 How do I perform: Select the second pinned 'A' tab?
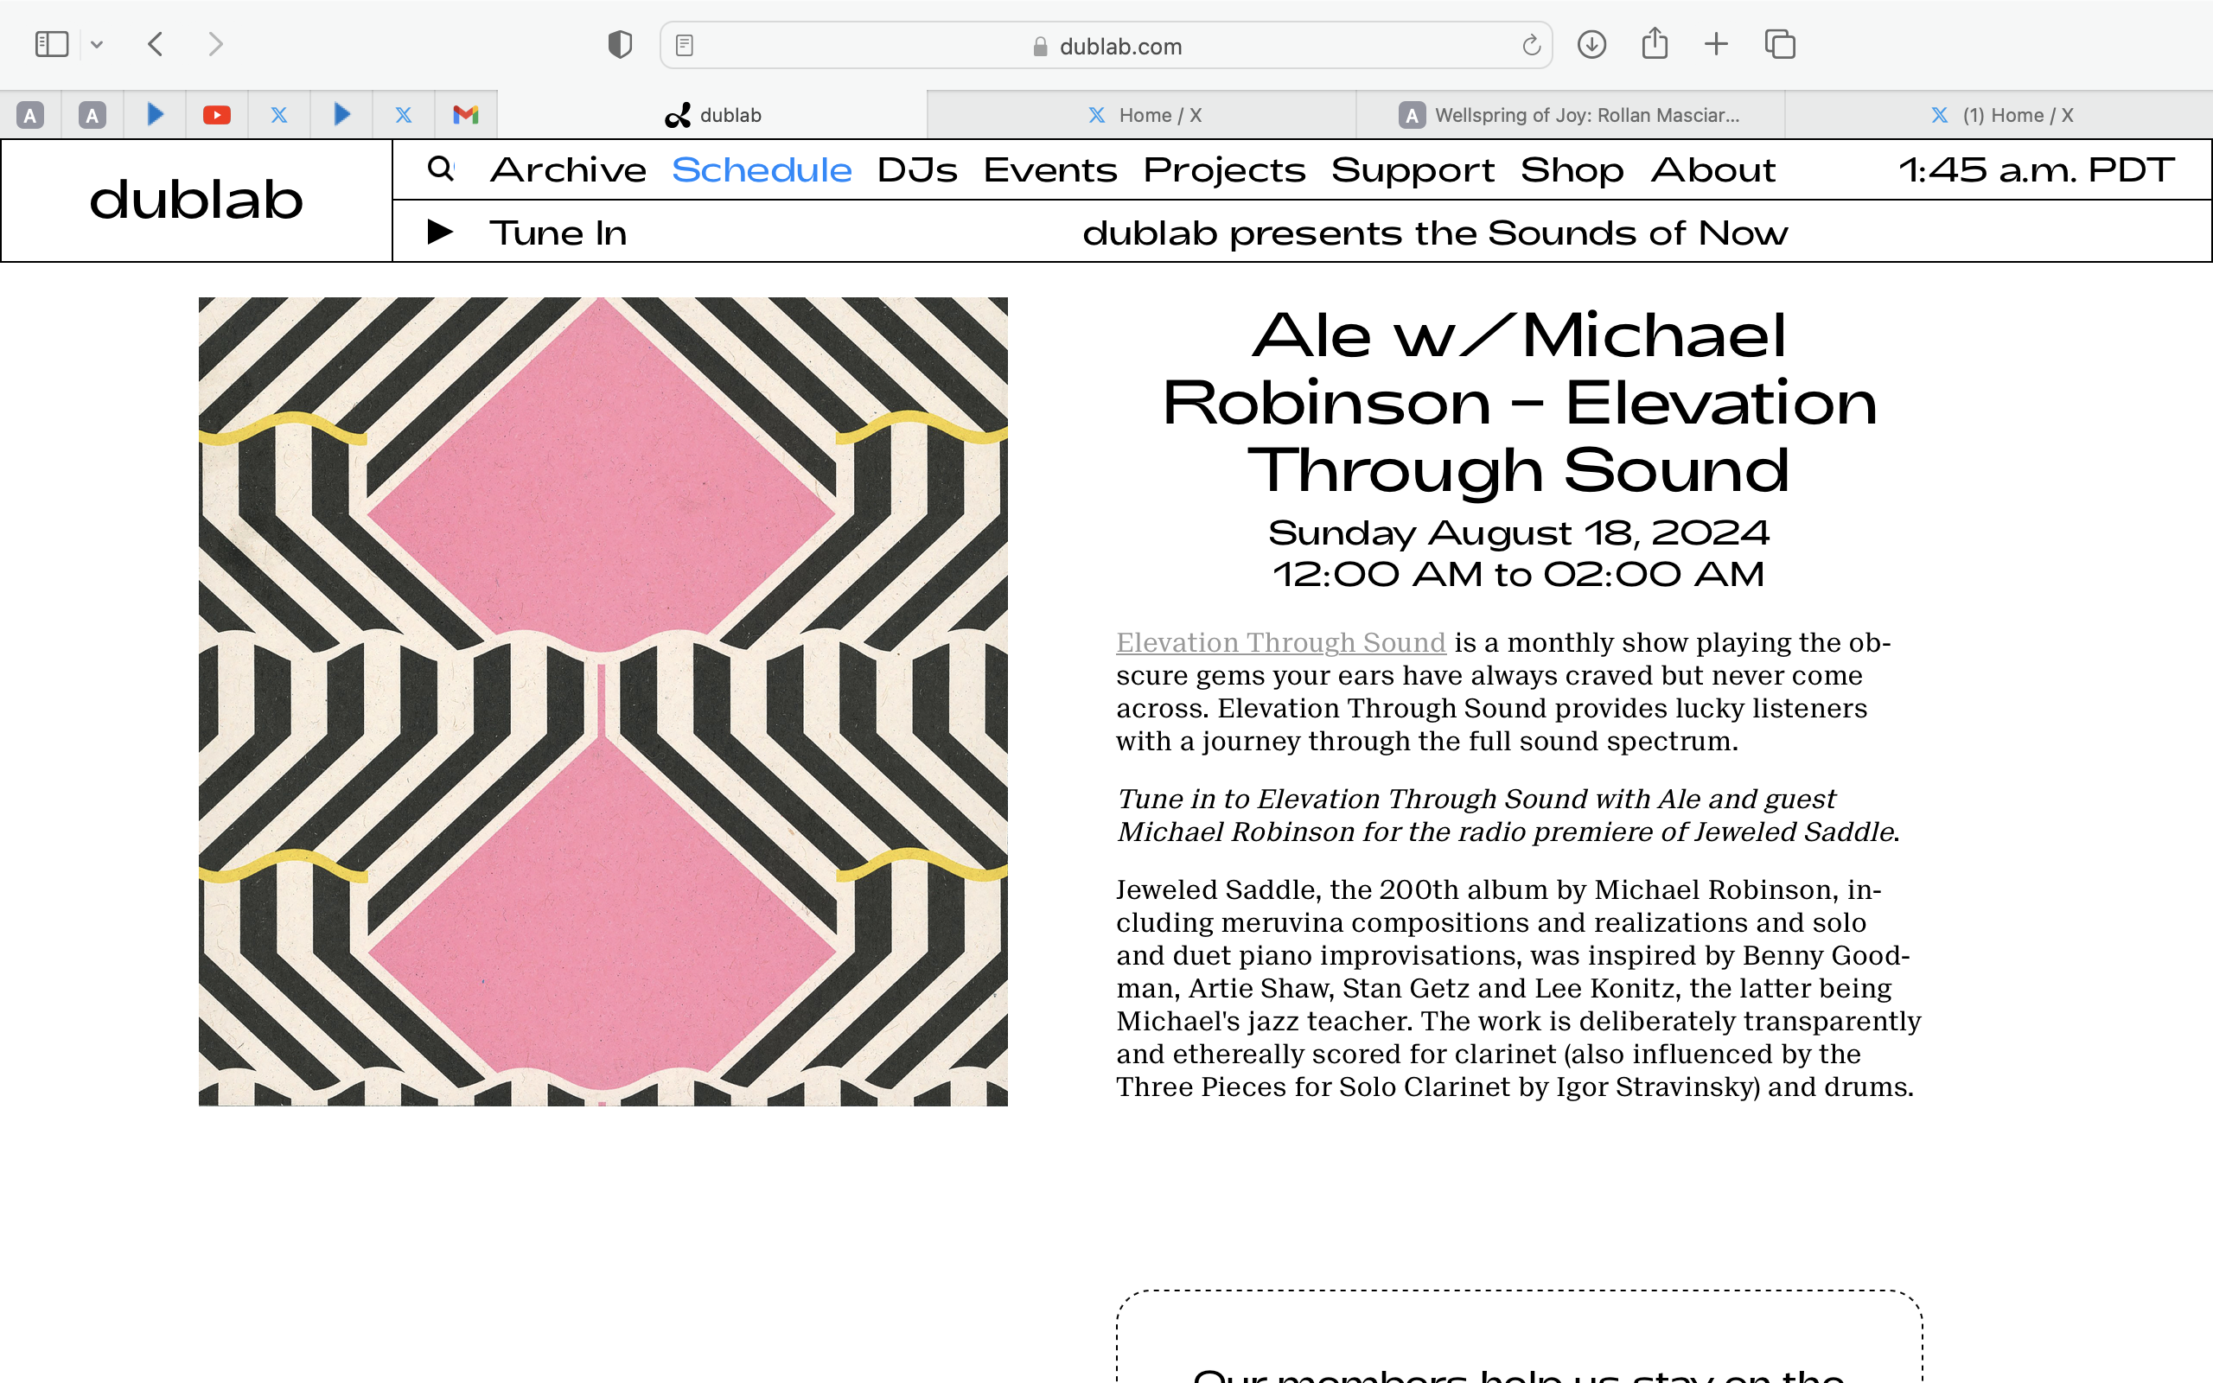click(x=92, y=115)
